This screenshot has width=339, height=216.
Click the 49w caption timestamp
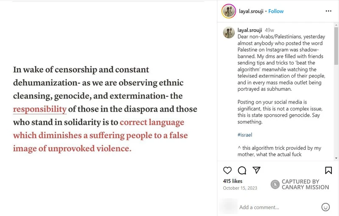269,30
